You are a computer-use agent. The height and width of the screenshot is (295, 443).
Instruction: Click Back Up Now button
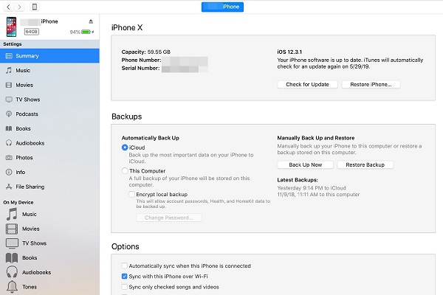306,165
